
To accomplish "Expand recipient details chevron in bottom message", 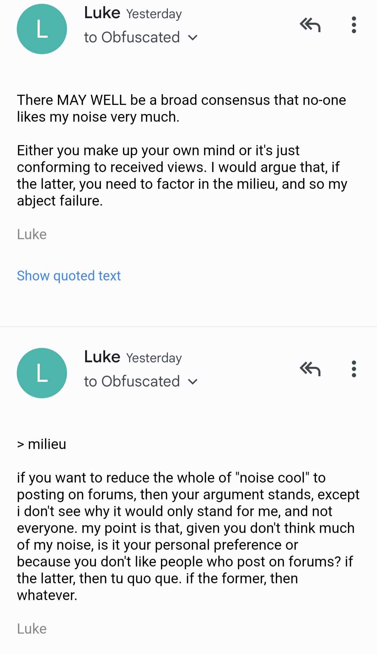I will (x=193, y=382).
